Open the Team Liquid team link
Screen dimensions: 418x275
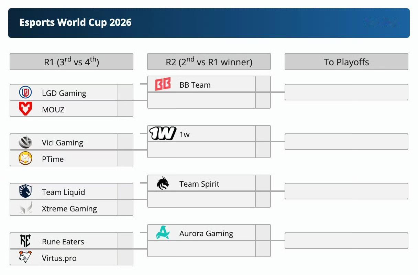pyautogui.click(x=63, y=192)
